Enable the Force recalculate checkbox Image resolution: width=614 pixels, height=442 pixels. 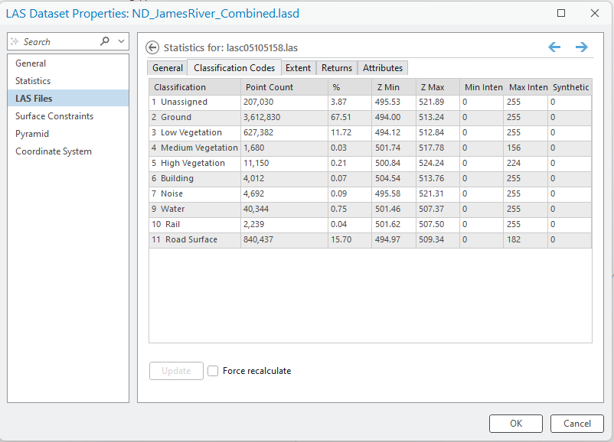click(x=214, y=371)
